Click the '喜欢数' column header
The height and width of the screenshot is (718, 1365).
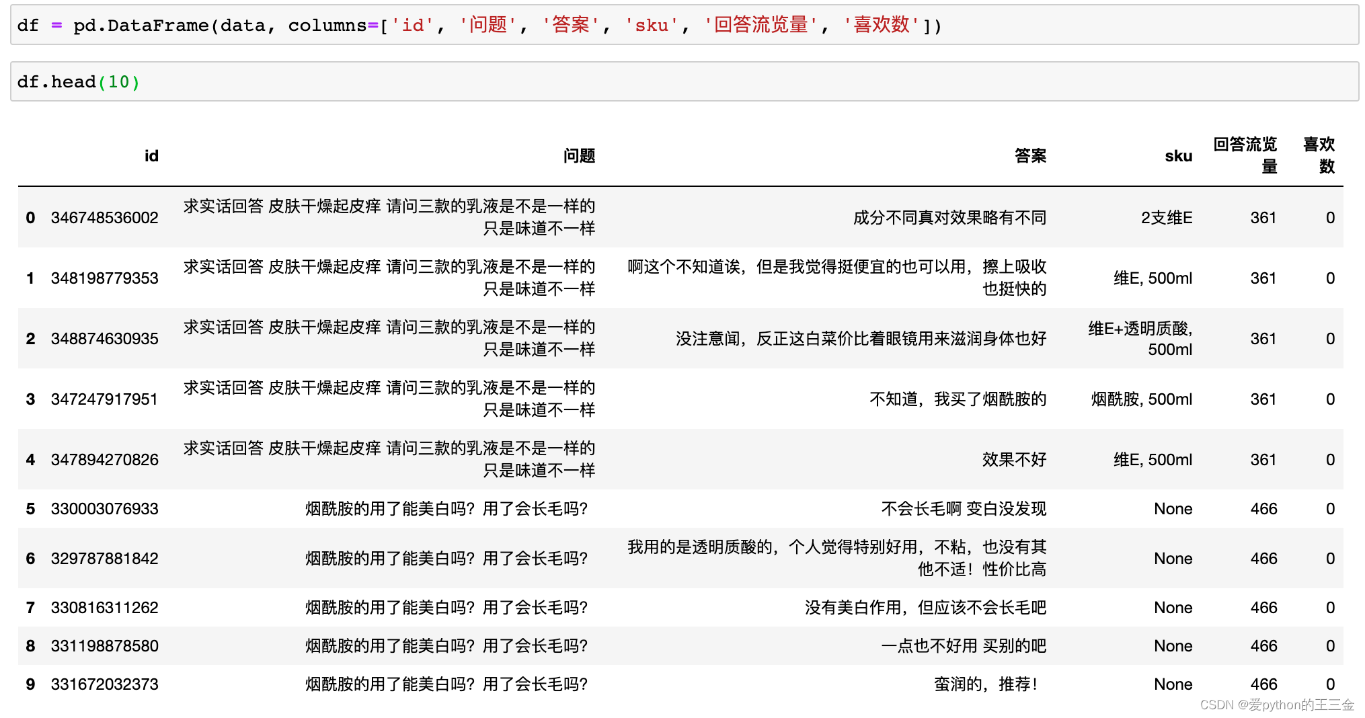(1319, 155)
